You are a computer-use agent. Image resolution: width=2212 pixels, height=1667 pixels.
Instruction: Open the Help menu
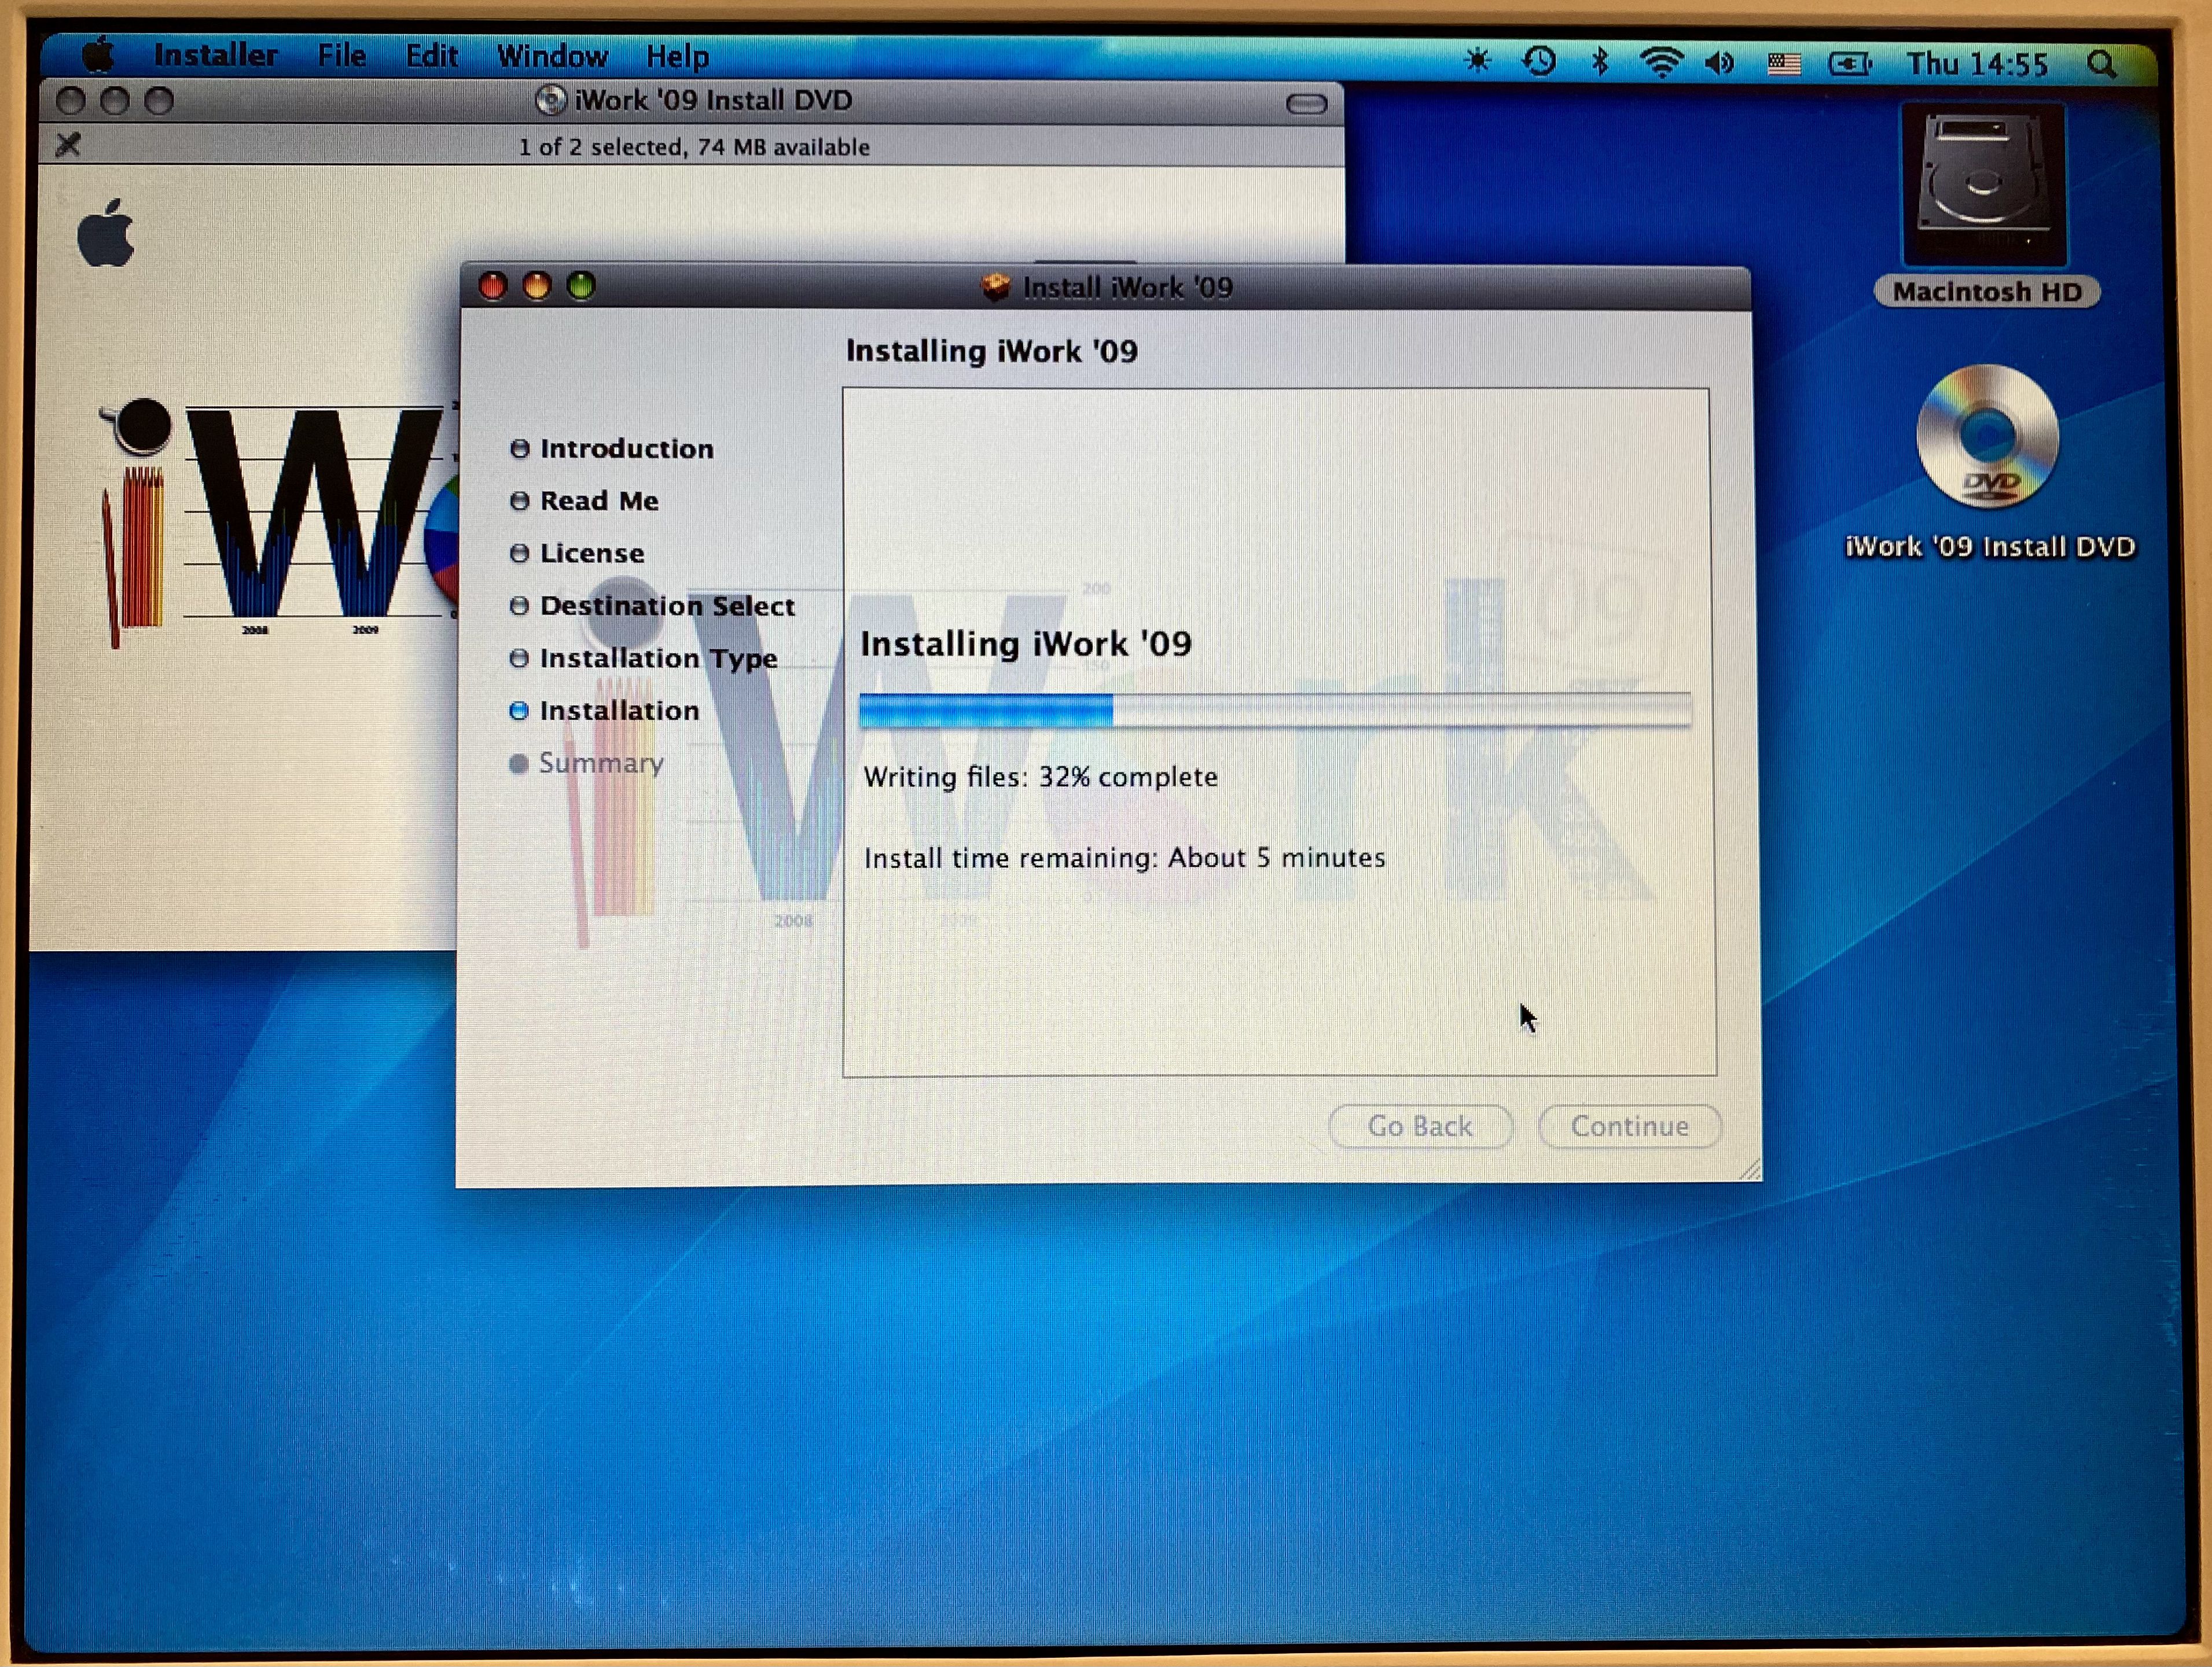tap(677, 57)
